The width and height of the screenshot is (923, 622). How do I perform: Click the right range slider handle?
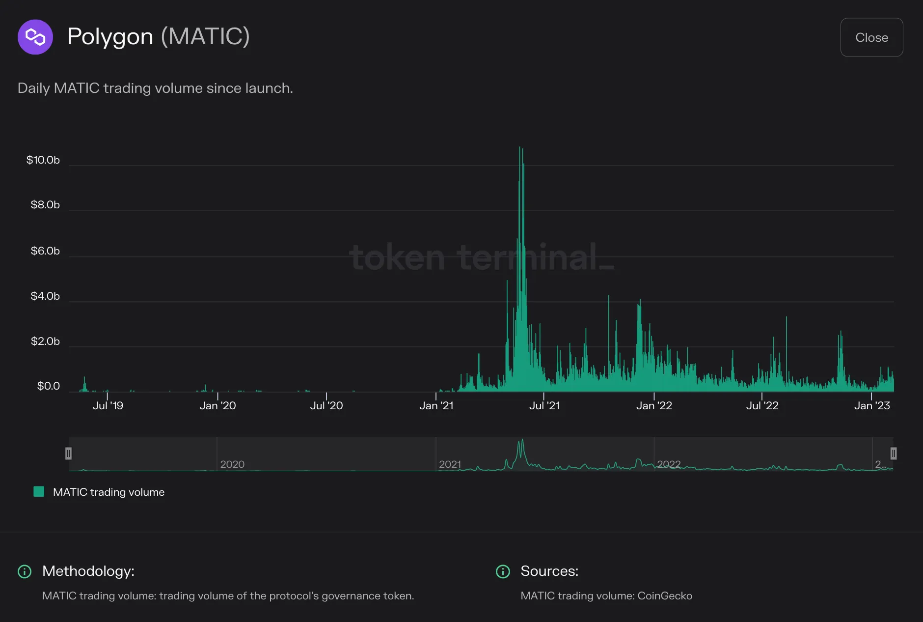[x=894, y=453]
